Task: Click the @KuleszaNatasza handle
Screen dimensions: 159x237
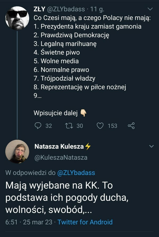Action: pos(61,157)
